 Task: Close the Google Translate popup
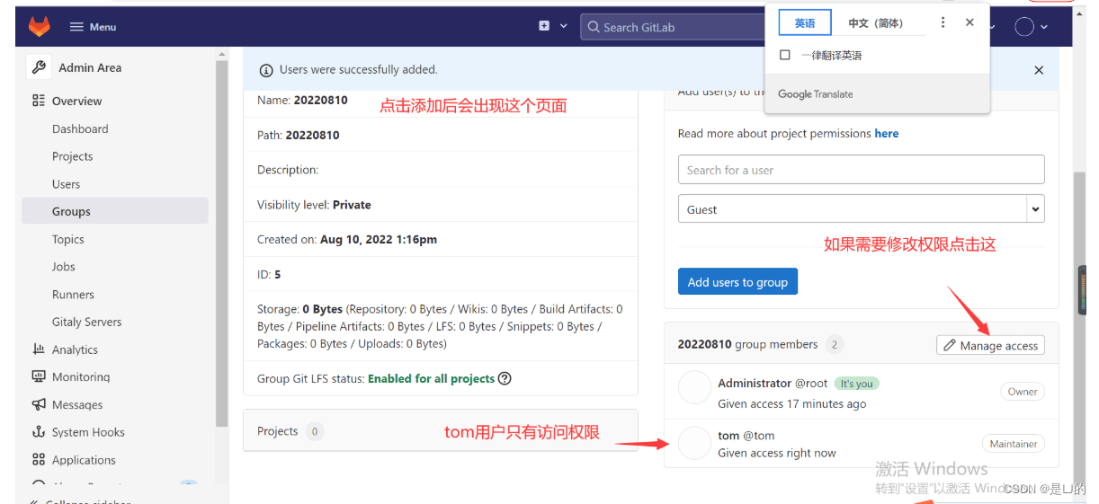(969, 22)
